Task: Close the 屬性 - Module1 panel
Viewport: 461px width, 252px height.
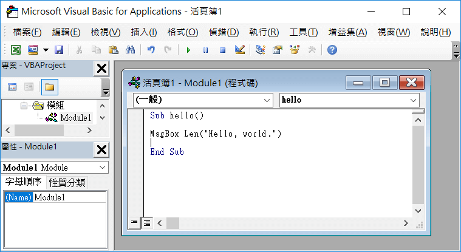Action: [x=101, y=150]
